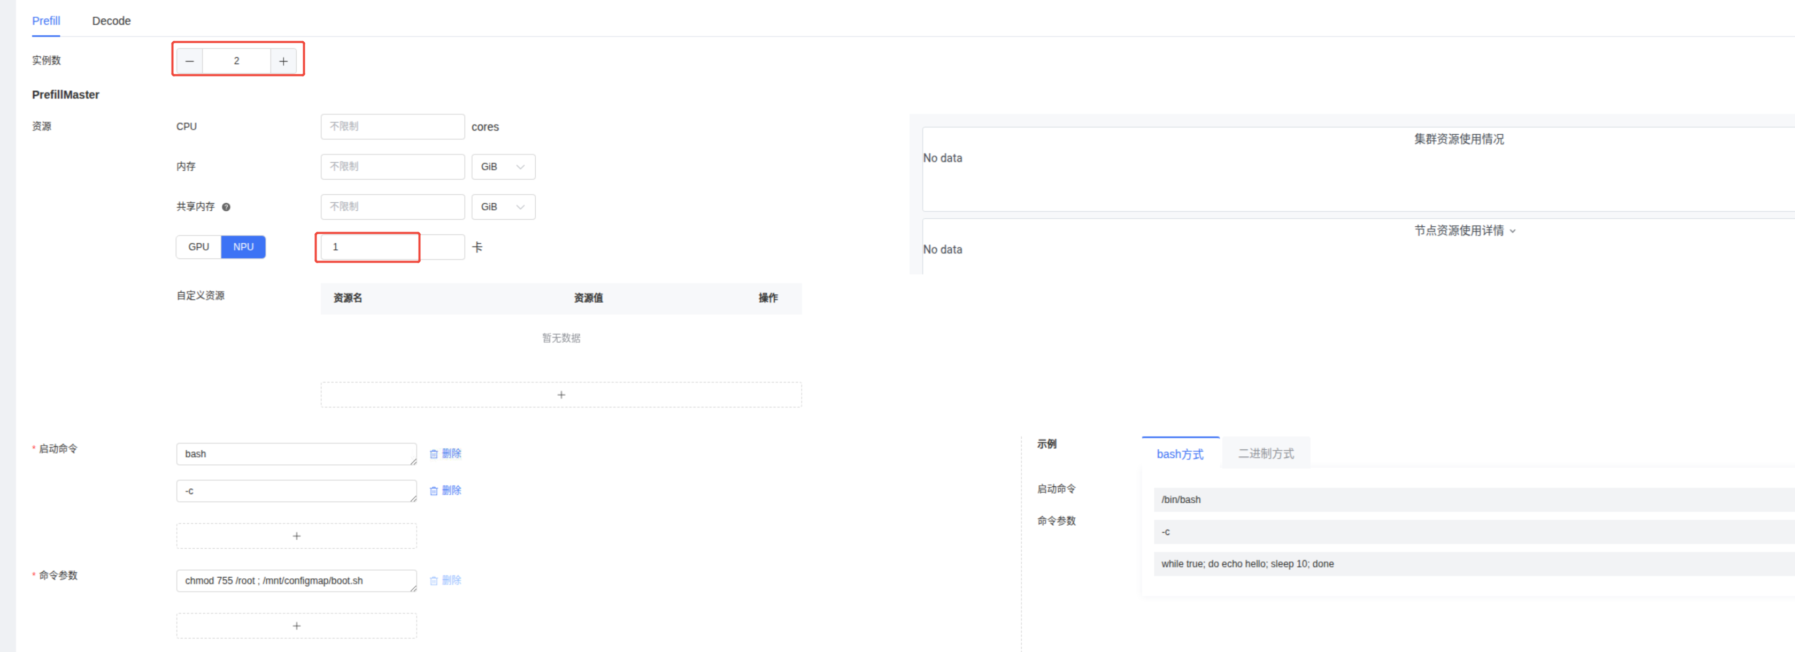This screenshot has width=1795, height=652.
Task: Click trash icon to delete bash command
Action: (434, 454)
